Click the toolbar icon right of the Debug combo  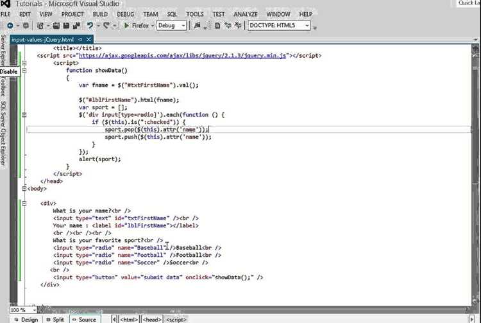197,26
